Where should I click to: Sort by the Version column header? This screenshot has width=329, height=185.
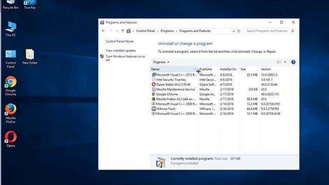[276, 69]
